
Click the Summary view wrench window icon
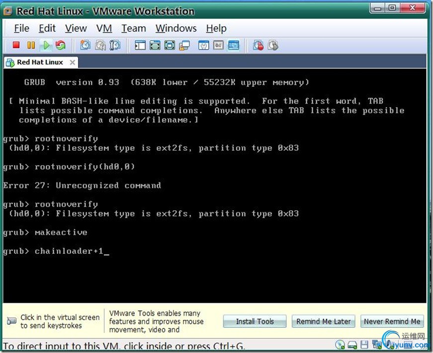pyautogui.click(x=203, y=45)
